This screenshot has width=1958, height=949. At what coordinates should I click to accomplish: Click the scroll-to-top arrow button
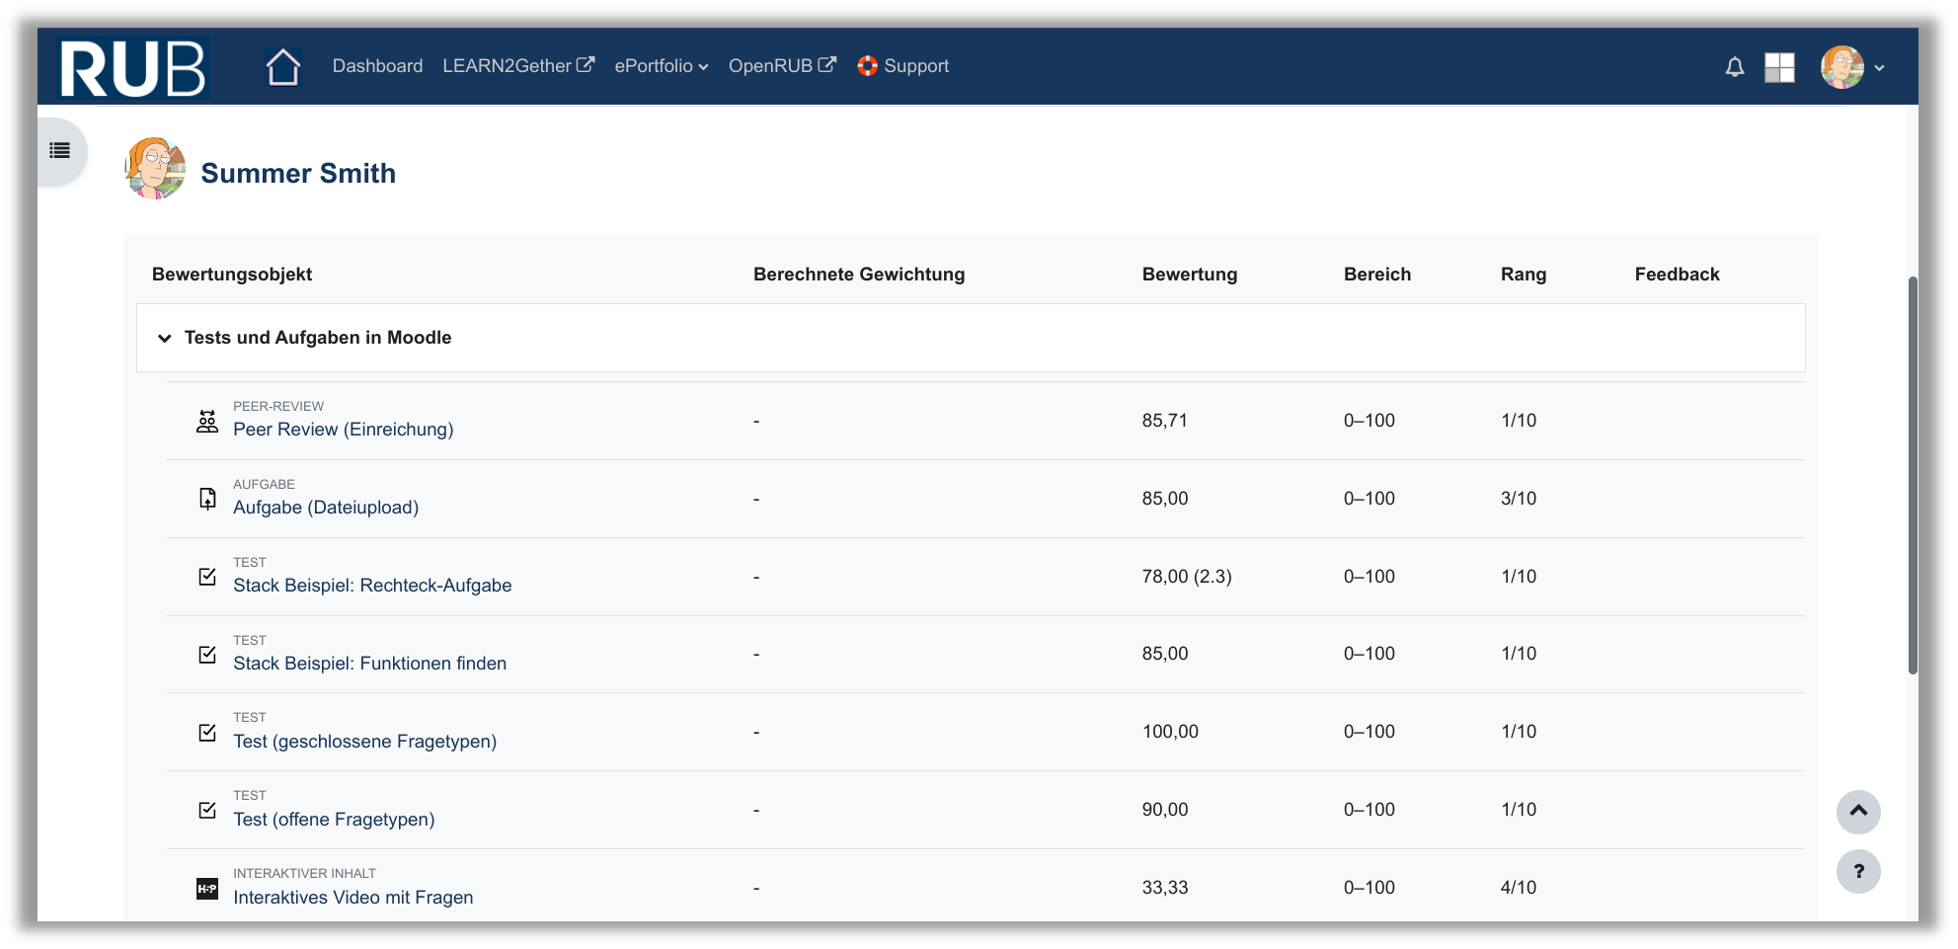[1857, 812]
